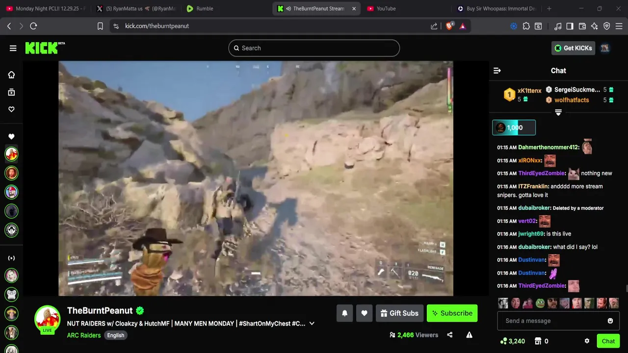Screen dimensions: 628x353
Task: Click the Brave Shields lion icon
Action: coord(449,26)
